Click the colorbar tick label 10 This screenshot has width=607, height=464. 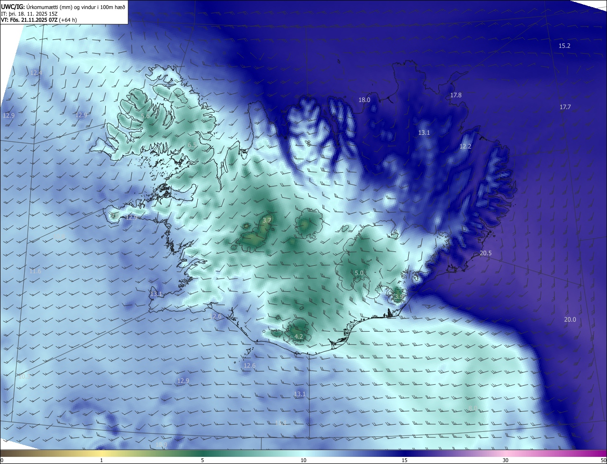coord(303,460)
